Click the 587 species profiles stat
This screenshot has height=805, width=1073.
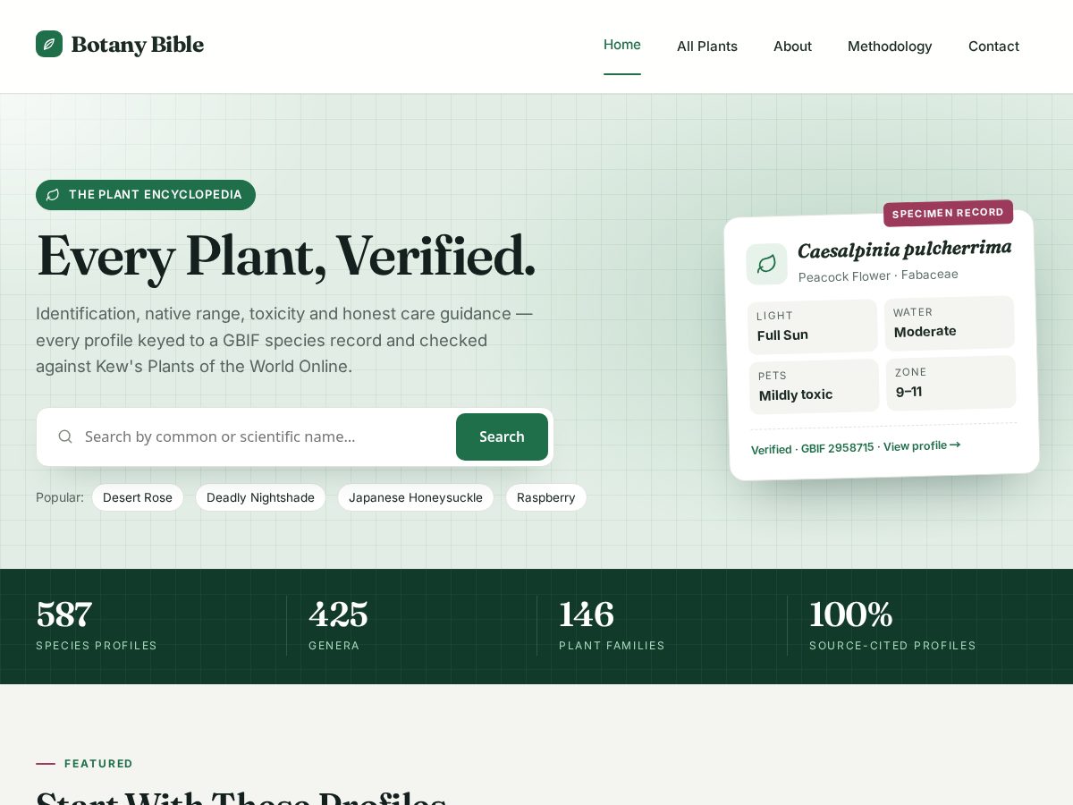97,625
